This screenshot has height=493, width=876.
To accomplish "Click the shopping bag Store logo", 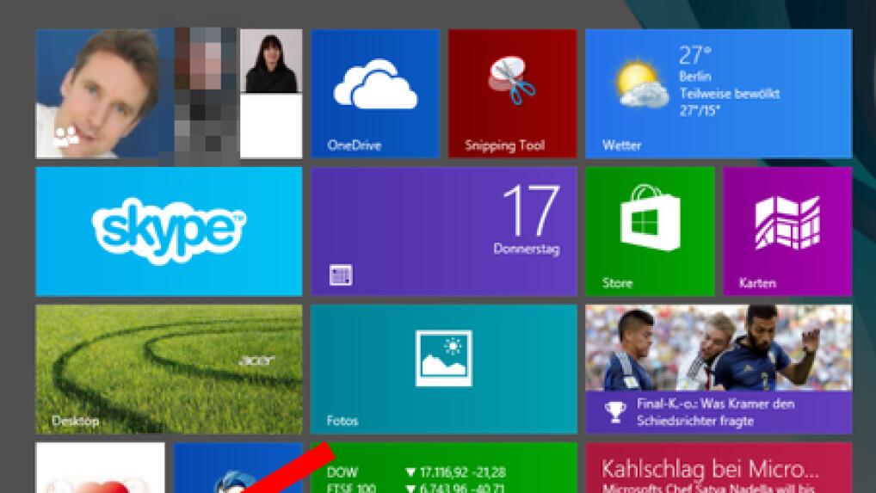I will pyautogui.click(x=650, y=218).
